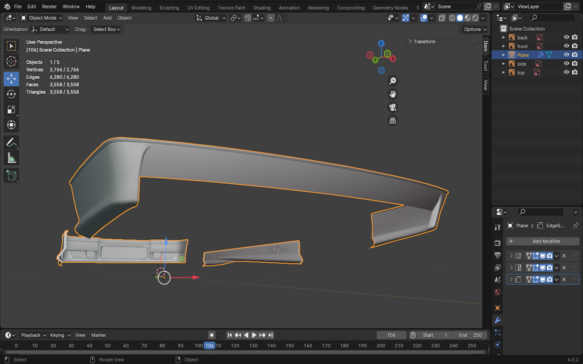Switch to wireframe viewport shading
This screenshot has width=583, height=364.
tap(452, 18)
